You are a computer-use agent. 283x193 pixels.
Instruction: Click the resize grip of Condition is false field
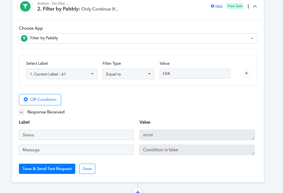pos(253,153)
